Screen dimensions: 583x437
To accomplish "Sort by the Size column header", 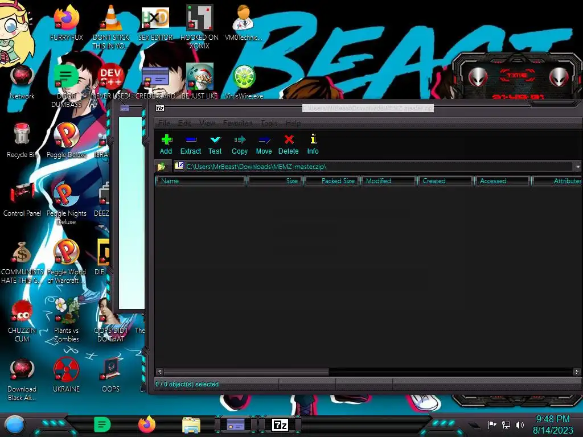I will pyautogui.click(x=275, y=181).
